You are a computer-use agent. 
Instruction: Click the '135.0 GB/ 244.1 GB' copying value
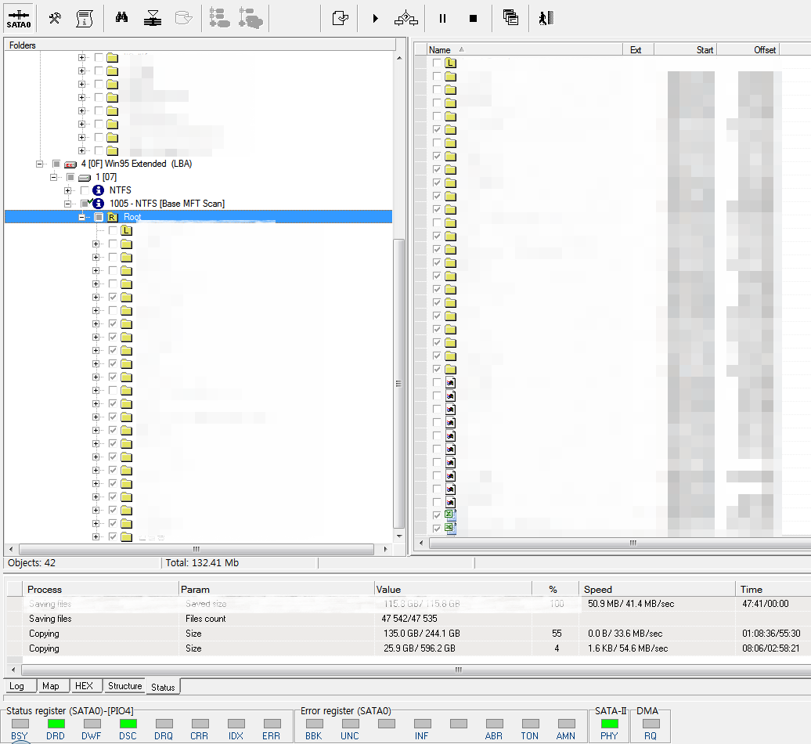pos(421,634)
